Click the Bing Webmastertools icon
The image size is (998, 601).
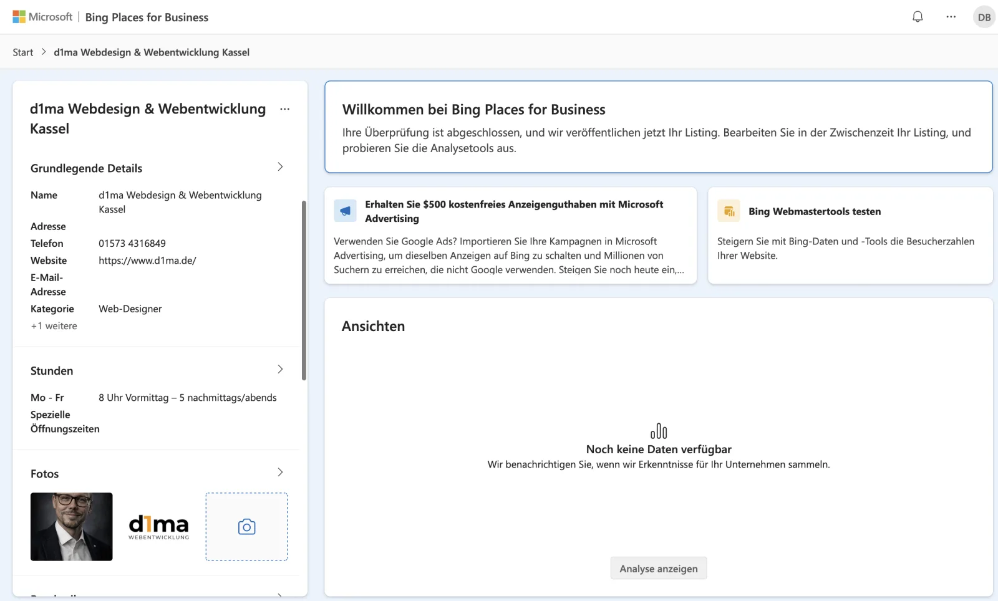tap(729, 211)
